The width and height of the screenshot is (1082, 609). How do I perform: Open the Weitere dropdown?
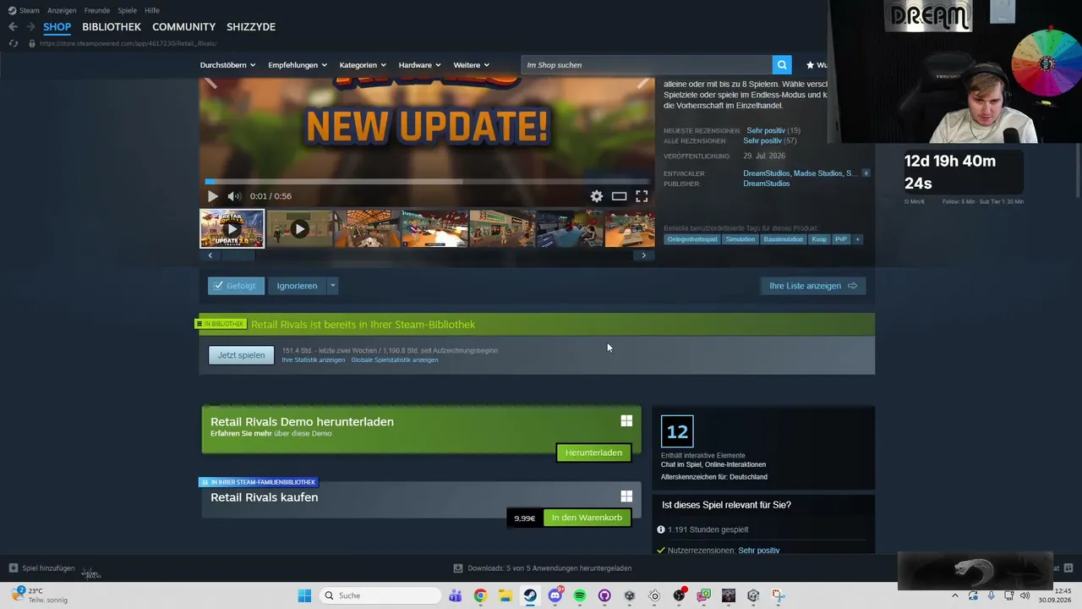[x=472, y=65]
